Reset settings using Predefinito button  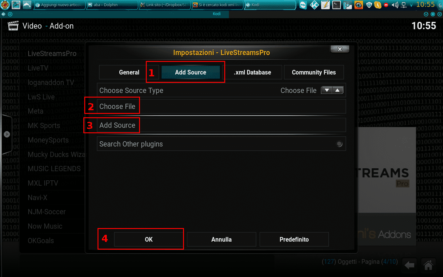pyautogui.click(x=294, y=239)
